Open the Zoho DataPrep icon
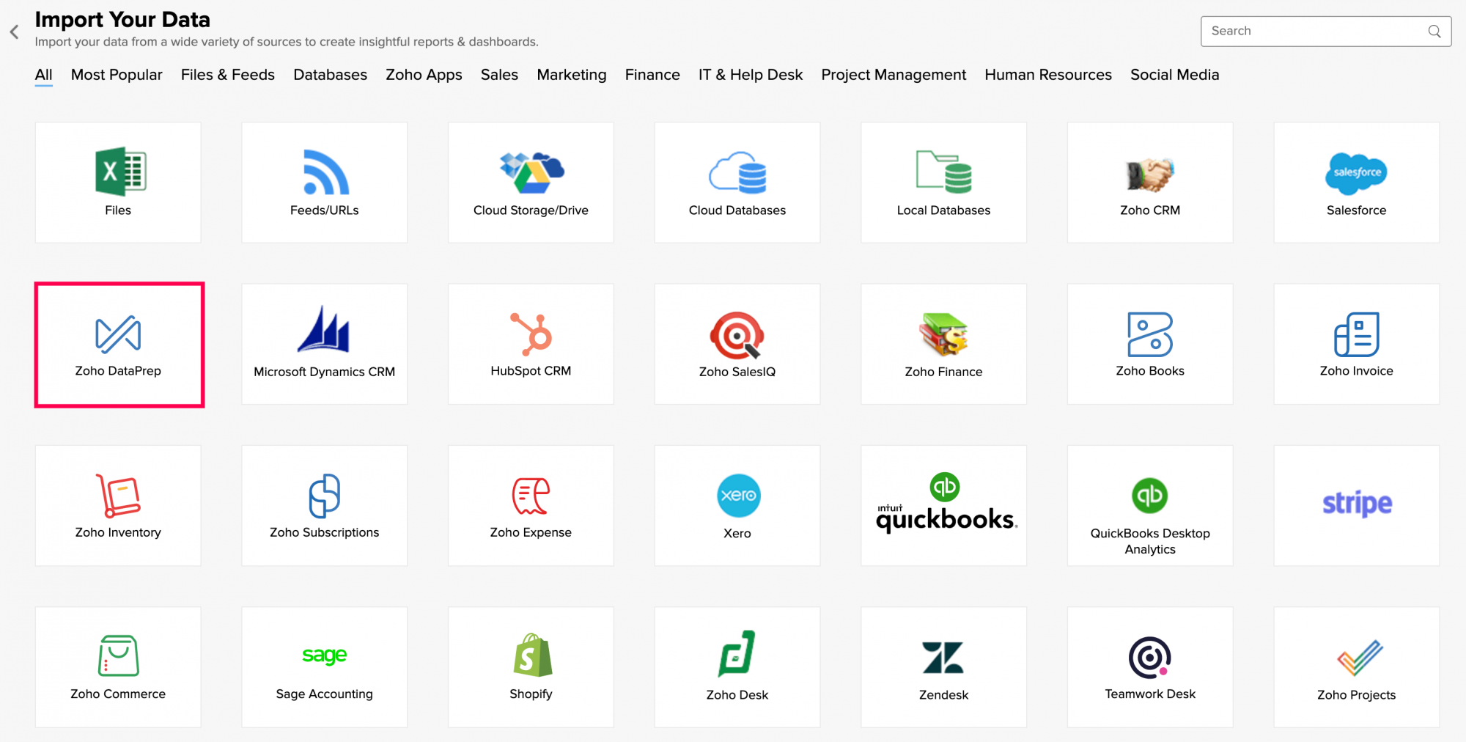 [118, 334]
